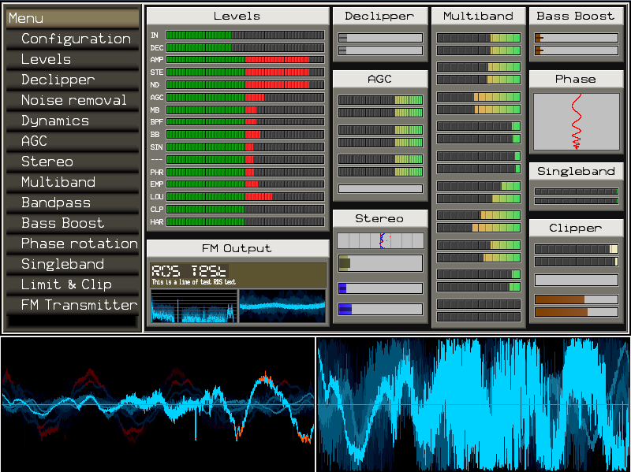
Task: Open the Declipper menu entry
Action: pos(73,80)
